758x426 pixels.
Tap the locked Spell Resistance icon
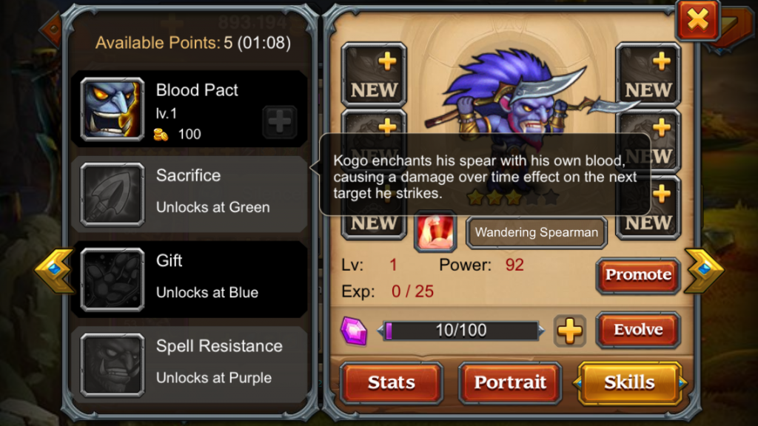click(x=113, y=365)
